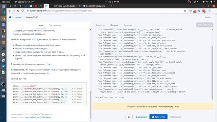This screenshot has width=217, height=122.
Task: Switch to Редактор tab
Action: point(100,25)
